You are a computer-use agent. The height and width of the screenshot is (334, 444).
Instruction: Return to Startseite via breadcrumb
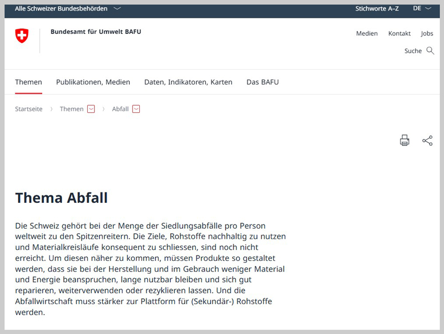29,109
